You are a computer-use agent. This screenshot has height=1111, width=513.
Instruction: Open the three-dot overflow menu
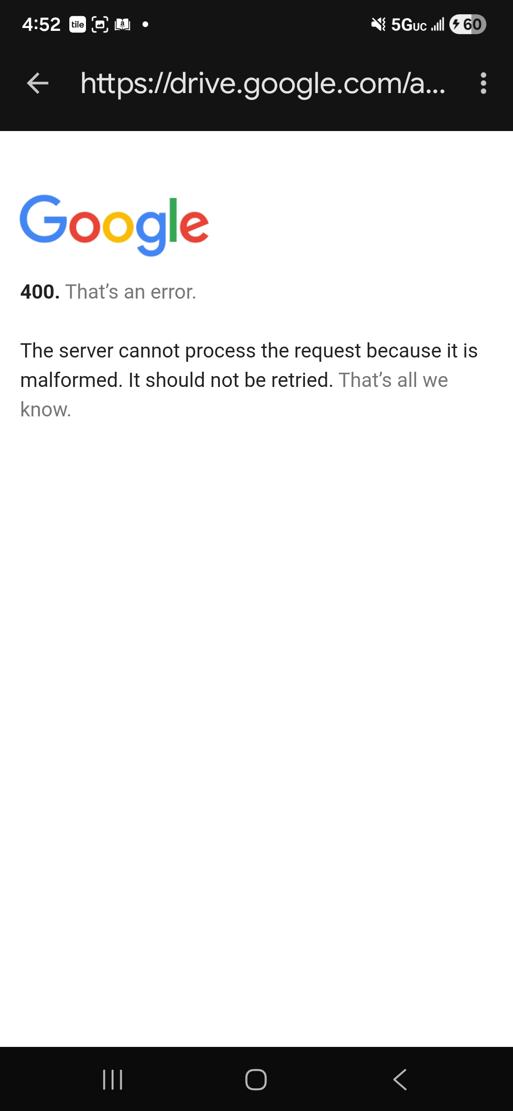click(x=483, y=83)
